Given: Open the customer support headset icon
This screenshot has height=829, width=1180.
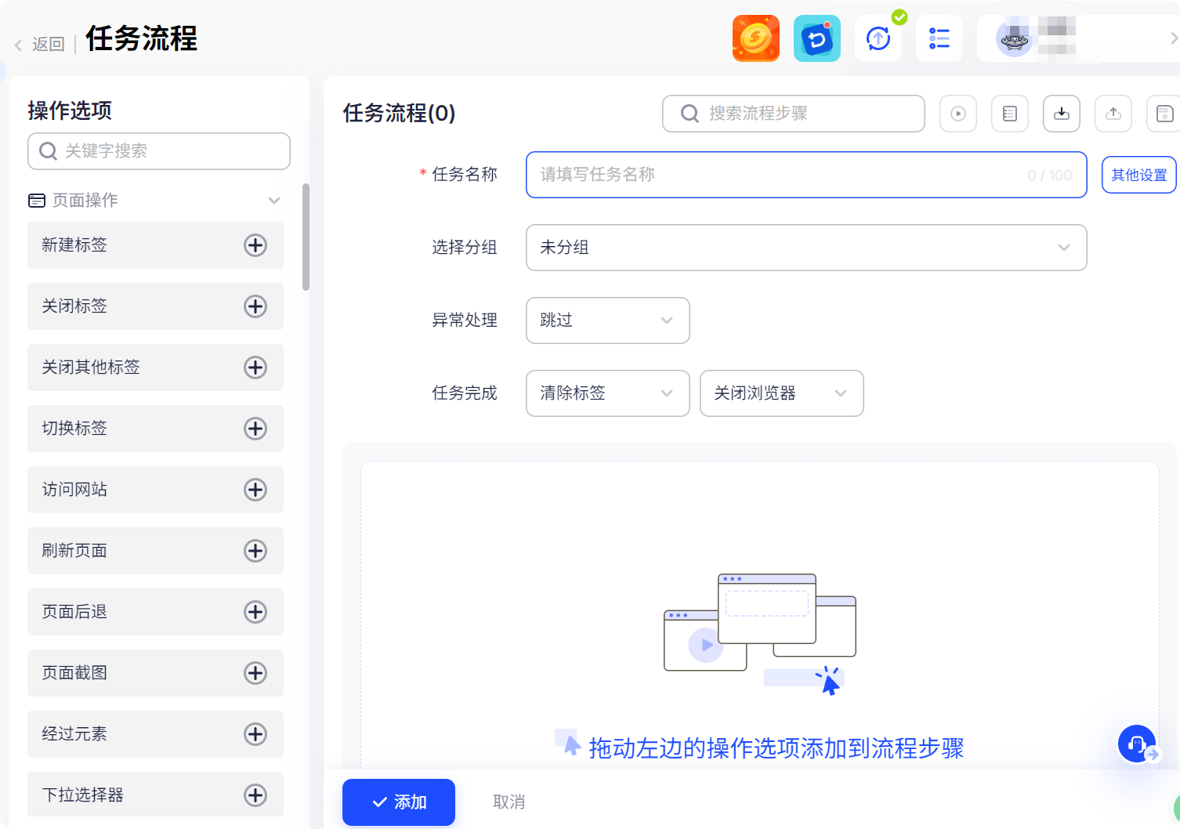Looking at the screenshot, I should coord(1136,744).
